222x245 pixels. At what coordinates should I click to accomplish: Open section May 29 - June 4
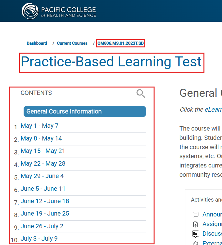point(42,176)
